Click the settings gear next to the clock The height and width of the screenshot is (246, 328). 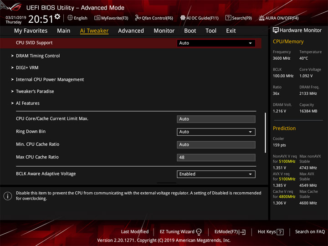coord(57,16)
